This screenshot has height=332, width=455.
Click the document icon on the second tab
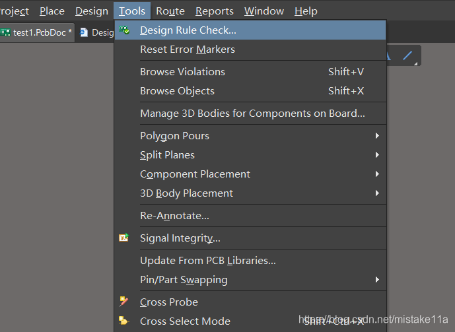[84, 32]
